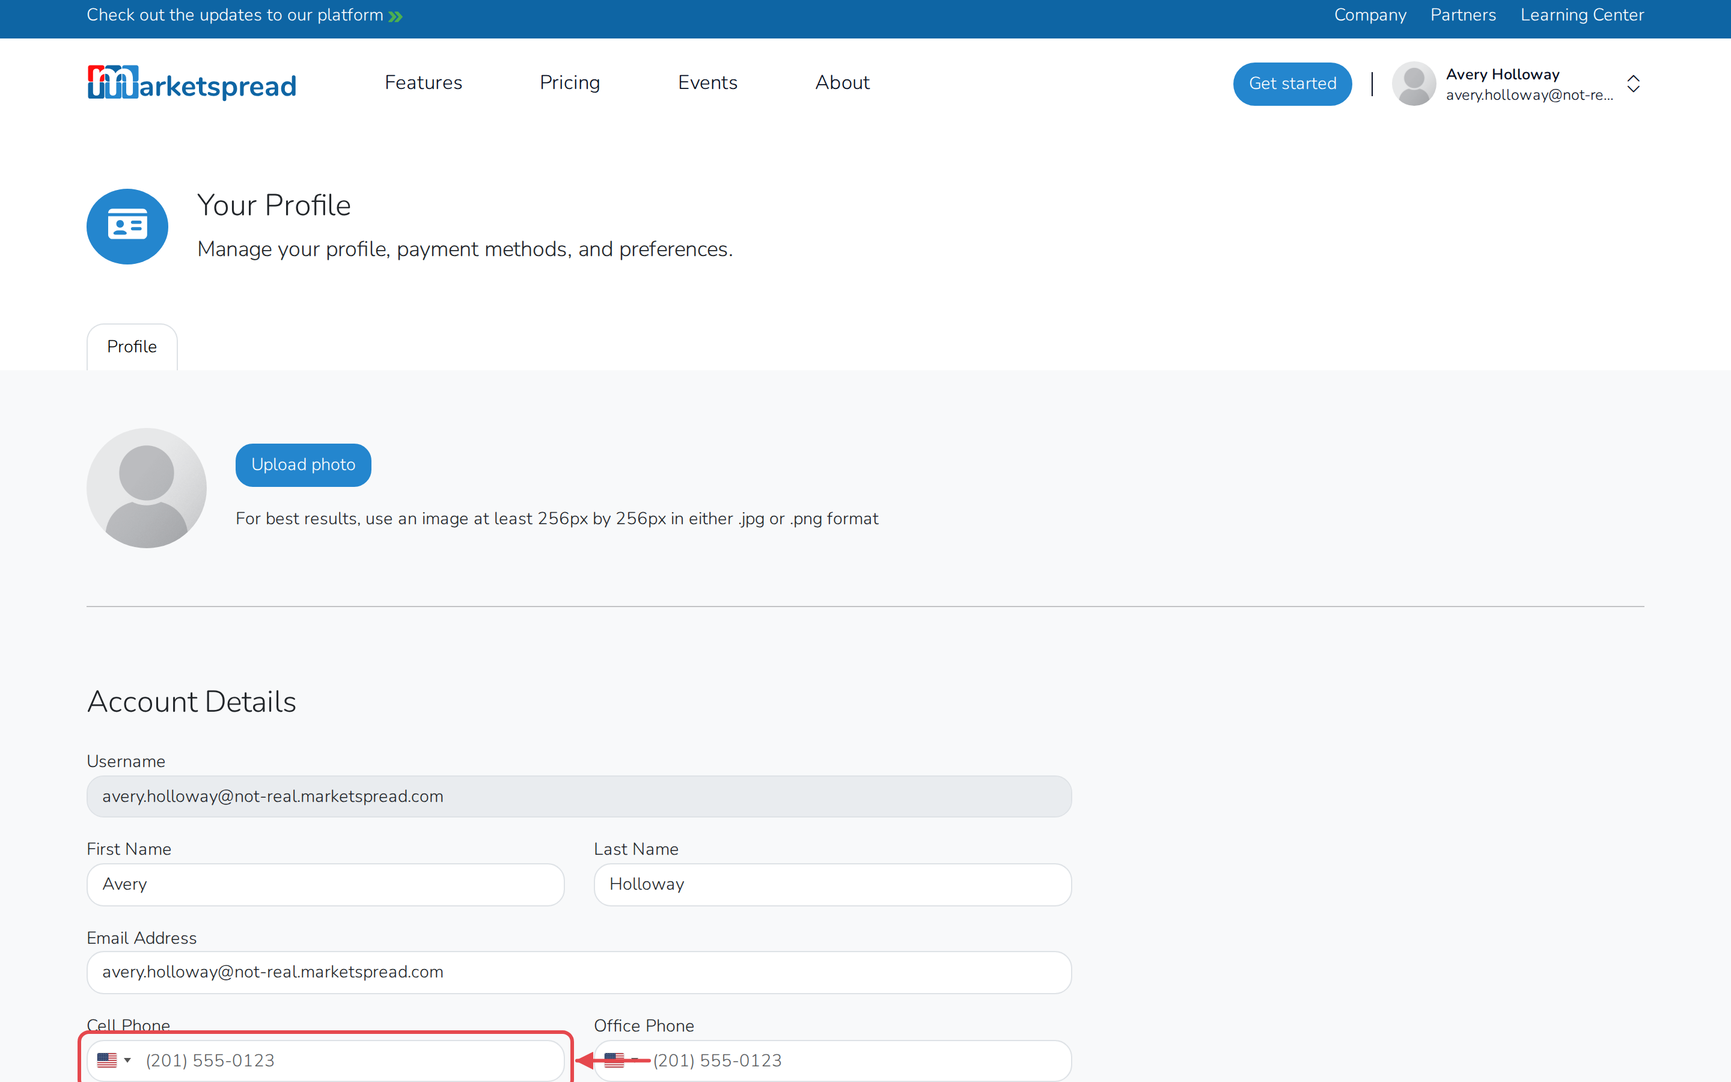Focus the Email Address field

click(579, 973)
